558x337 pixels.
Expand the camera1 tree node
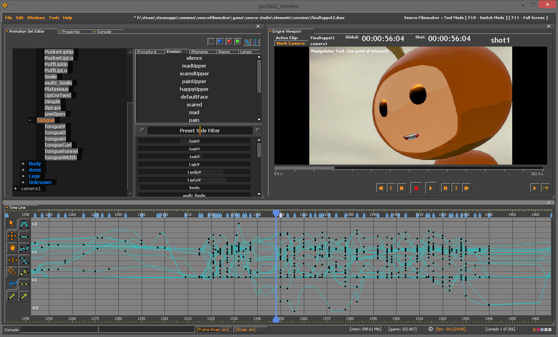pyautogui.click(x=16, y=189)
